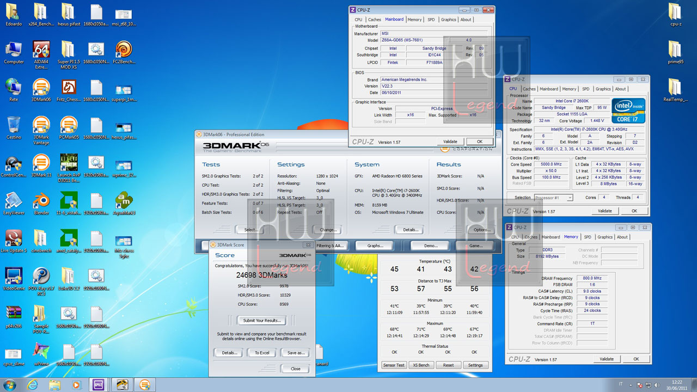Open the Fritz_Chess desktop icon
Viewport: 697px width, 392px height.
point(69,91)
